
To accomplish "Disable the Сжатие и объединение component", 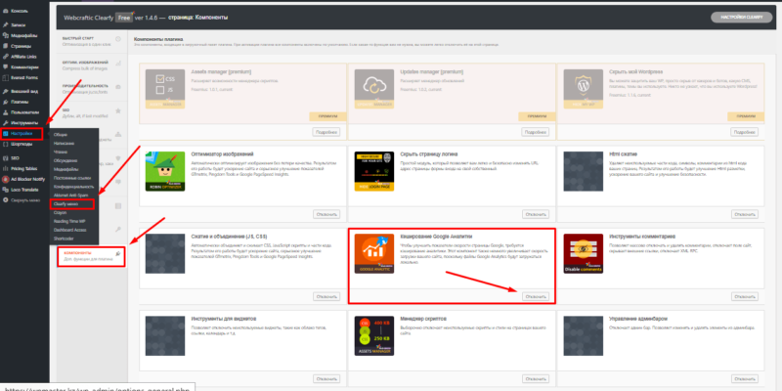I will coord(326,296).
